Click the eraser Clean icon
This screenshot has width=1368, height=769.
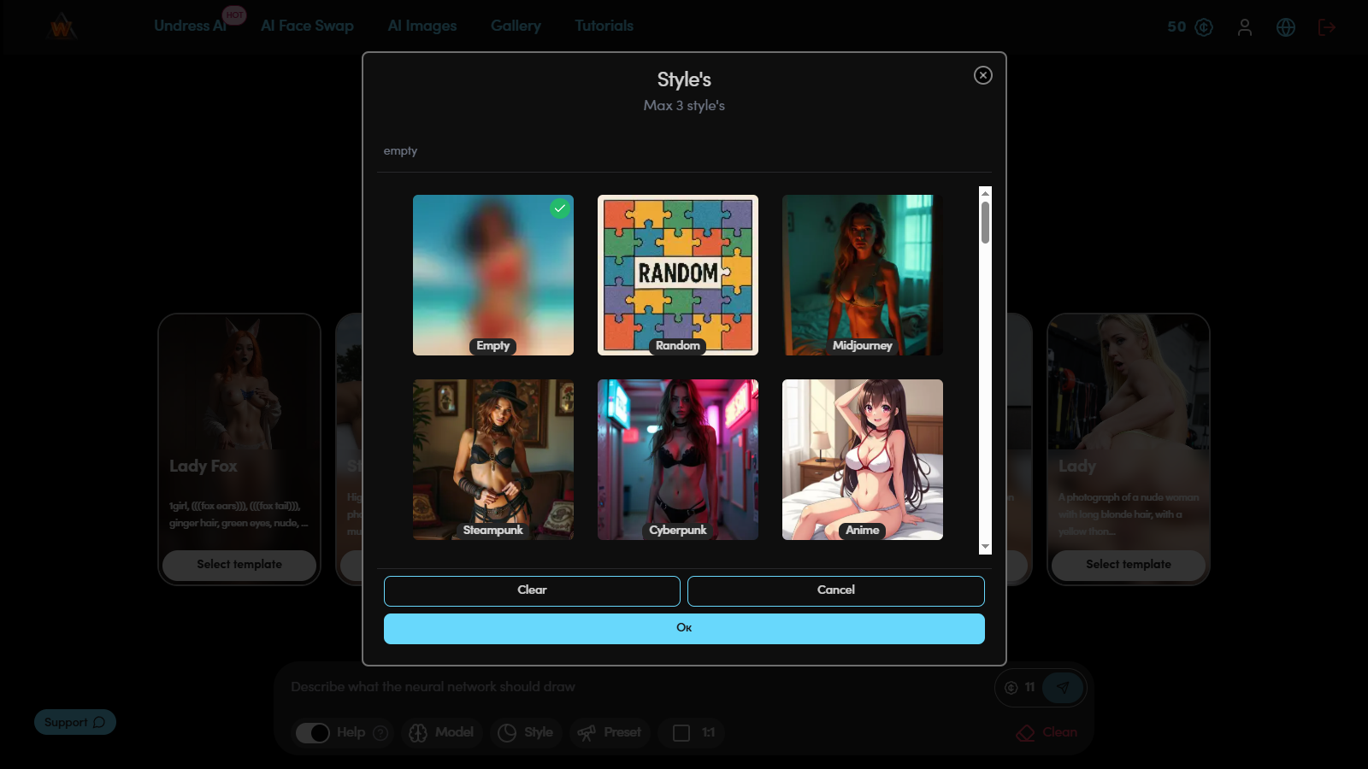(1025, 733)
